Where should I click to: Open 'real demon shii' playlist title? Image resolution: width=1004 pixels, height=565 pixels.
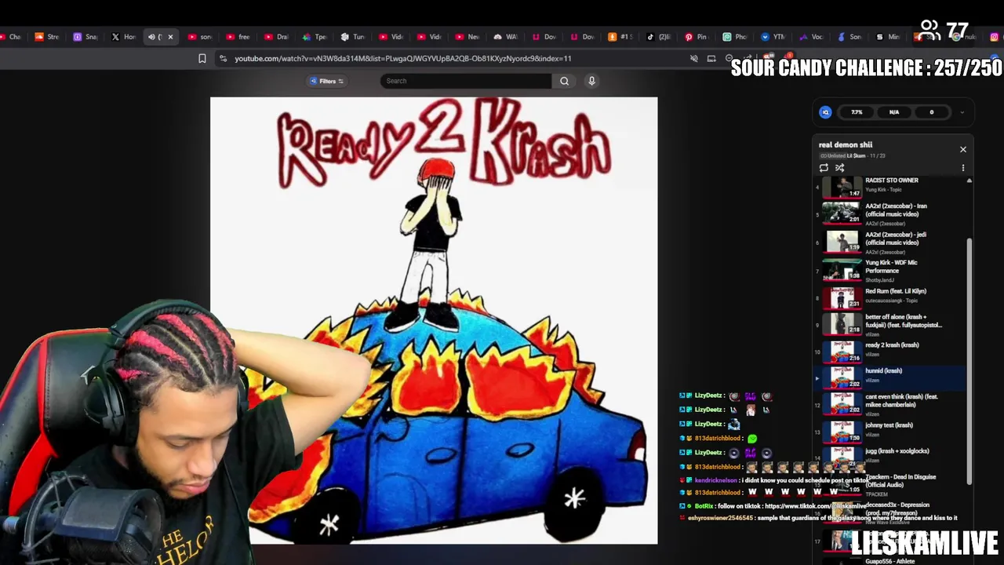coord(846,144)
